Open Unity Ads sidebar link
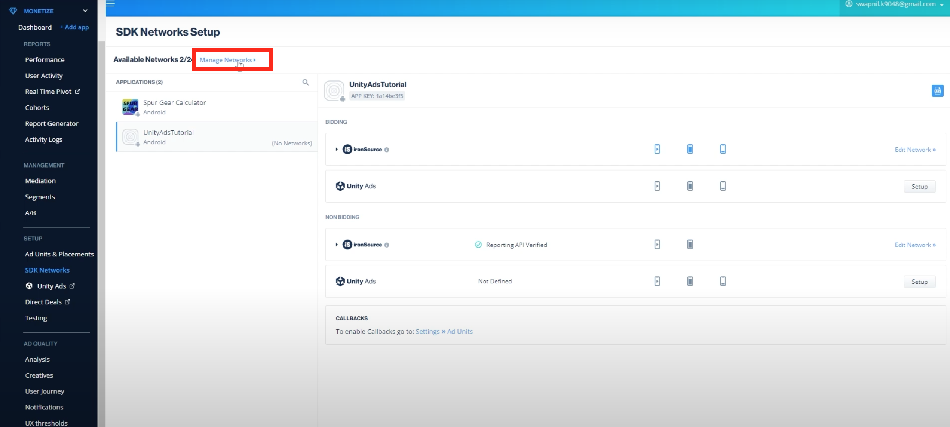Image resolution: width=950 pixels, height=427 pixels. (x=50, y=286)
